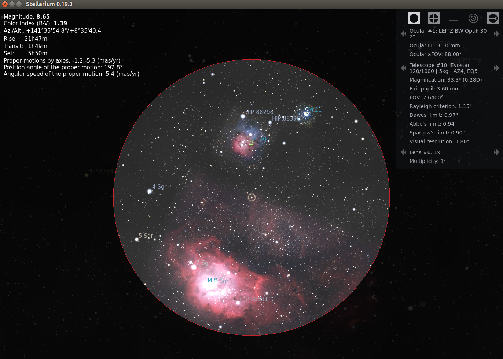Click the Rise 21h47m line
This screenshot has width=503, height=359.
25,39
